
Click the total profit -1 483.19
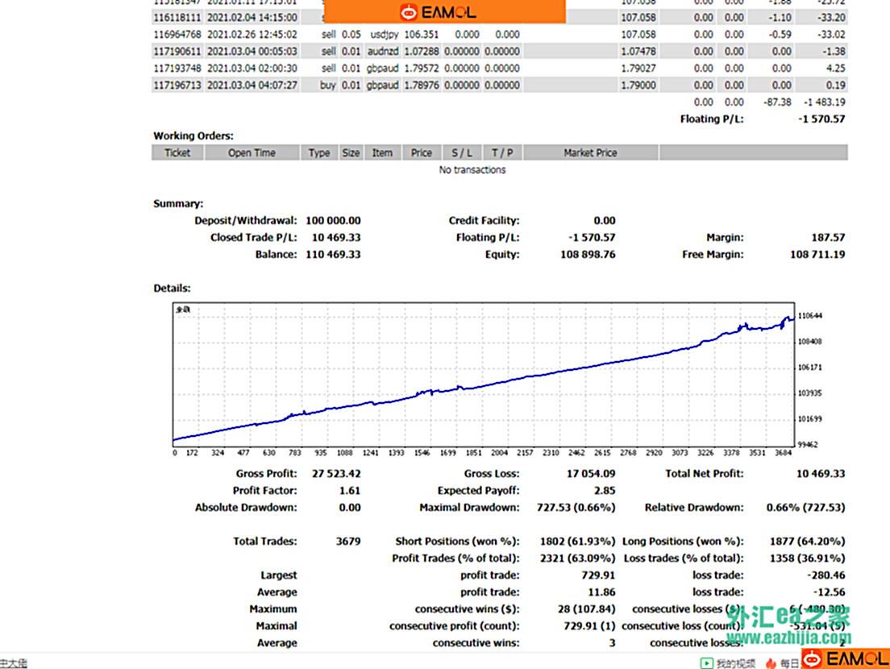point(824,102)
